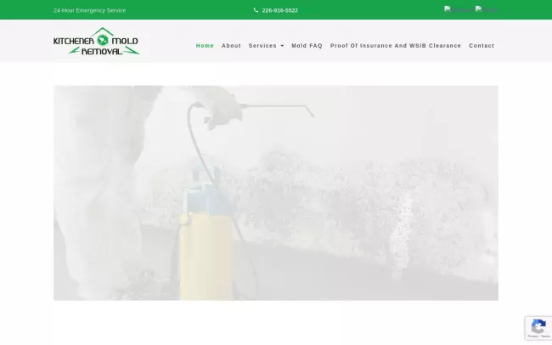Click the reCAPTCHA badge icon

coord(538,325)
